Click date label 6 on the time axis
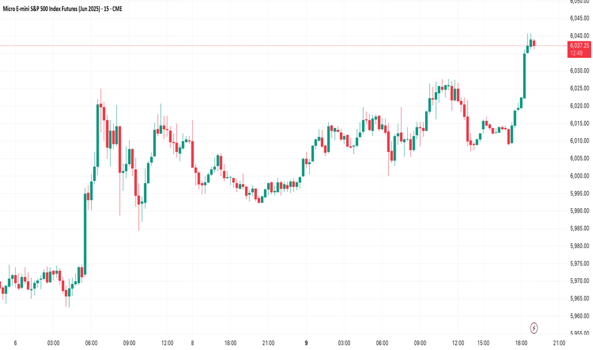Image resolution: width=593 pixels, height=350 pixels. [15, 343]
